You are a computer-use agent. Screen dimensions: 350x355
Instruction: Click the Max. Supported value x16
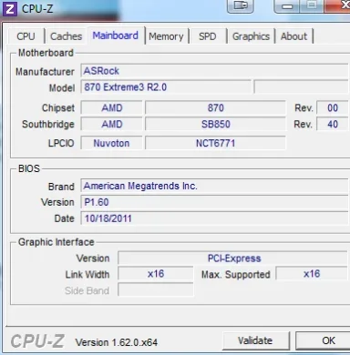312,274
